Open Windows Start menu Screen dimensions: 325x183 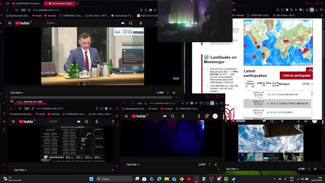pos(91,179)
